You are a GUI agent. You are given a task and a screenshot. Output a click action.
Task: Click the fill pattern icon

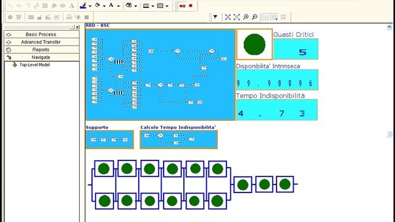[160, 6]
